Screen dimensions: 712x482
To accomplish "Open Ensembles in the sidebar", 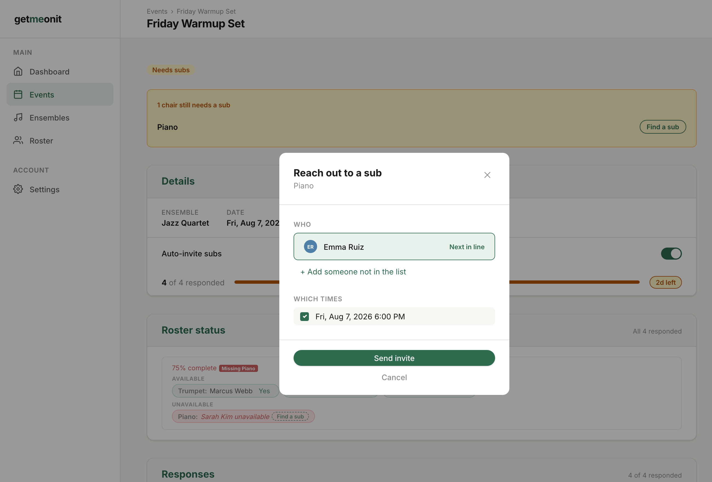I will point(60,117).
